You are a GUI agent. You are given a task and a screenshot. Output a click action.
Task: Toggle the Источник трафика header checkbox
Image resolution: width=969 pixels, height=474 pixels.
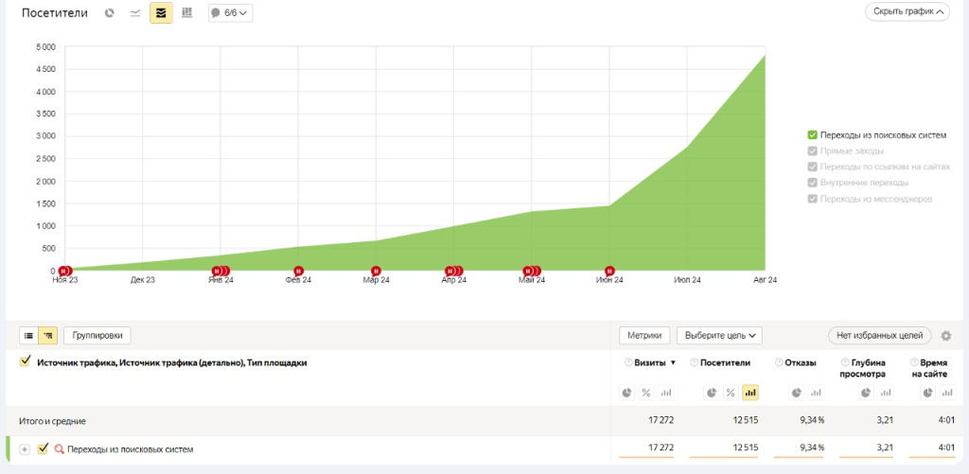click(x=25, y=361)
